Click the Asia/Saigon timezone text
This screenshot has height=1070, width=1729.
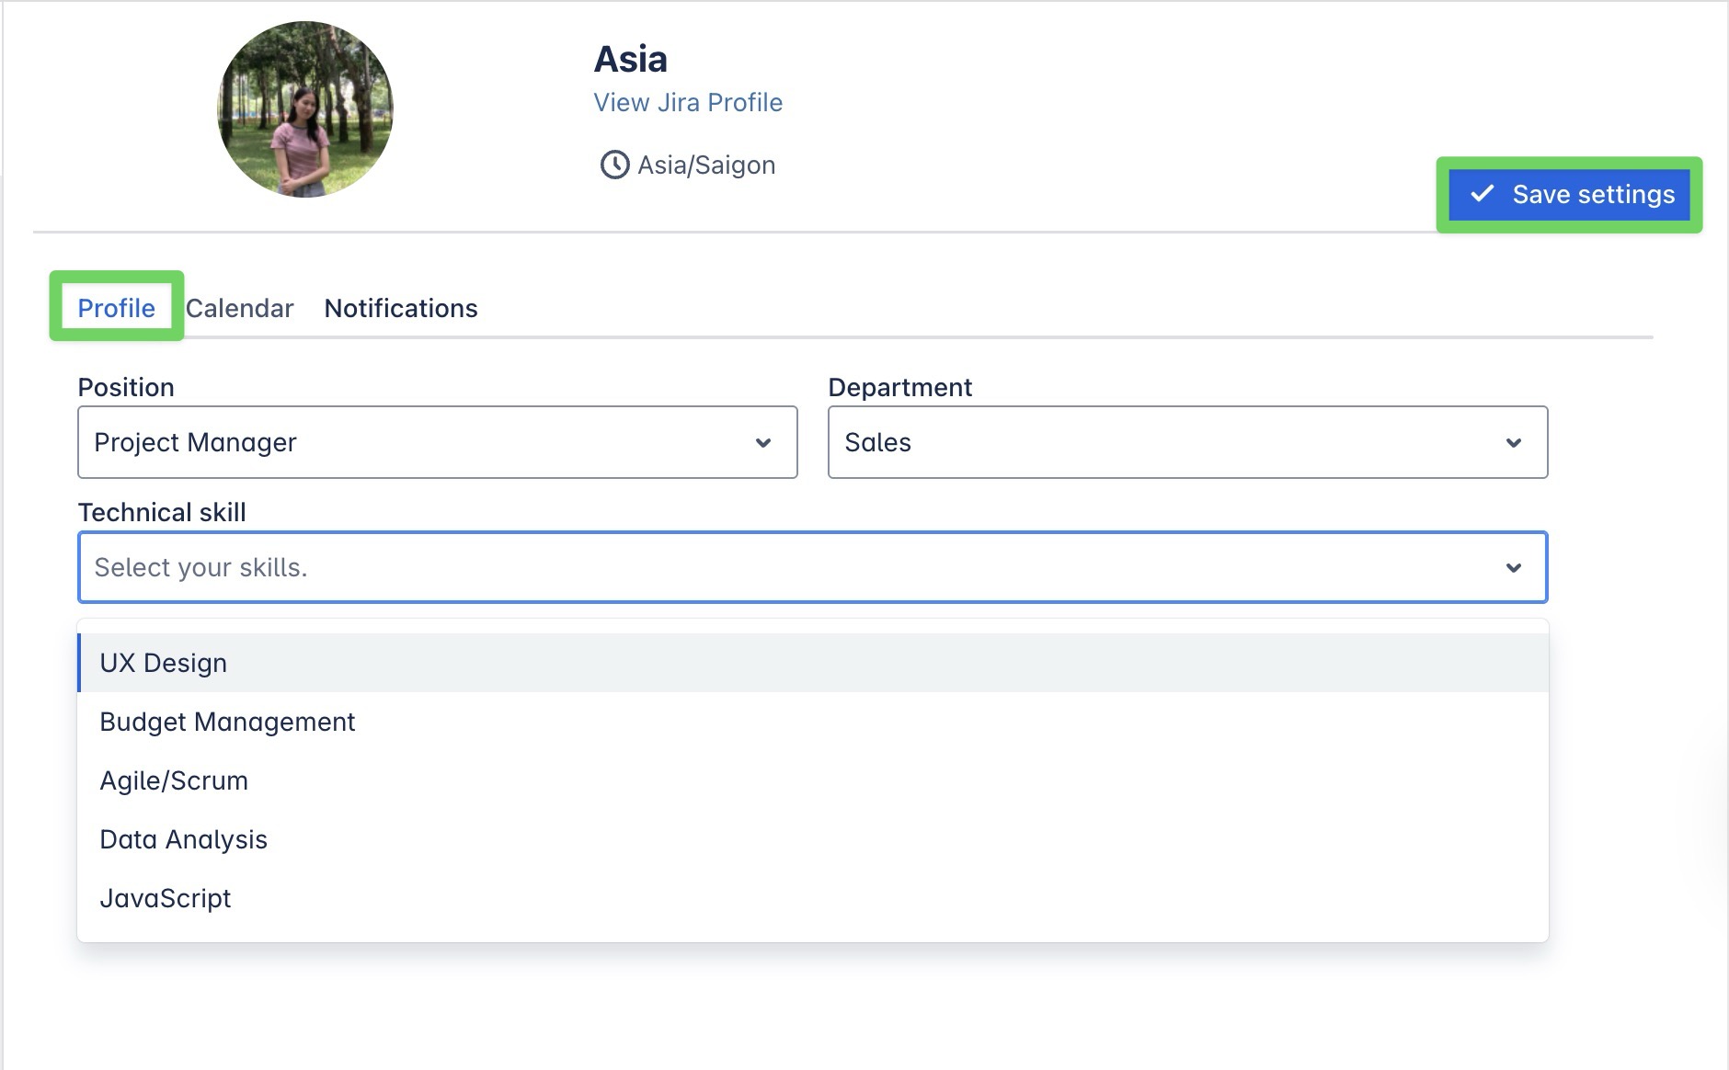click(x=706, y=165)
